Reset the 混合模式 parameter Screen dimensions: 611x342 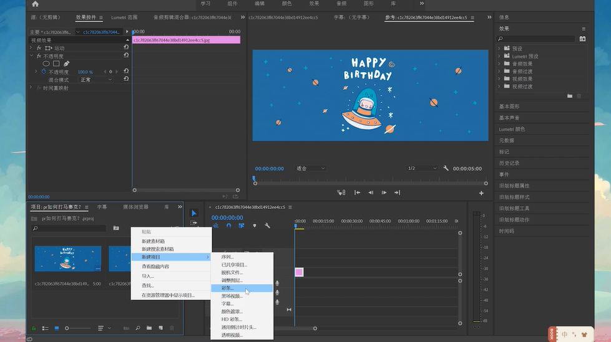tap(126, 79)
